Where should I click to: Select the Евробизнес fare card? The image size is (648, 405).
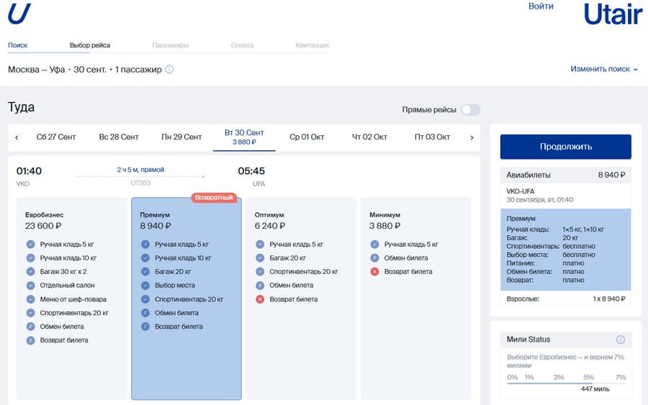(71, 299)
